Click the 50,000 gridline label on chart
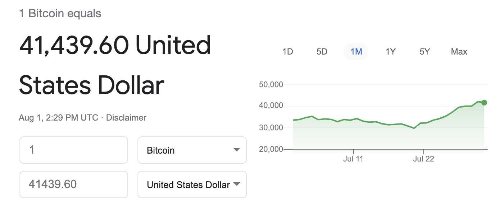Image resolution: width=490 pixels, height=206 pixels. point(271,85)
